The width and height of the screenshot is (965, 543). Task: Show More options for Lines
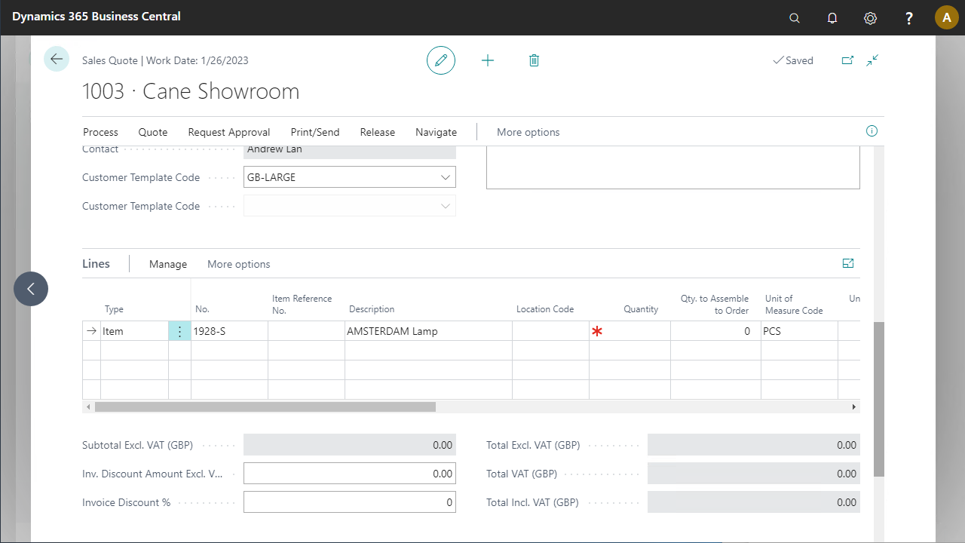239,264
